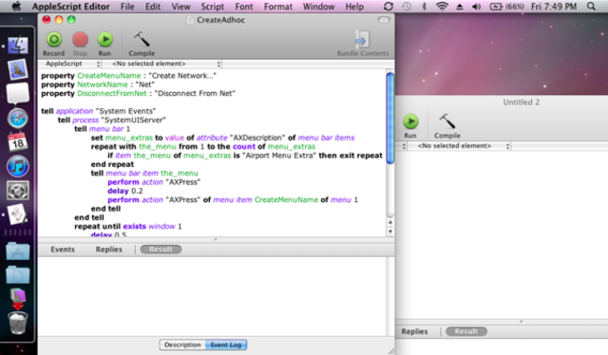Screen dimensions: 608x355
Task: Open the AppleScript language dropdown
Action: 69,64
